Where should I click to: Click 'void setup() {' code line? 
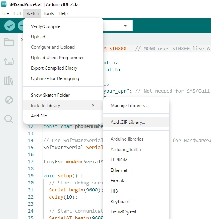click(x=63, y=176)
